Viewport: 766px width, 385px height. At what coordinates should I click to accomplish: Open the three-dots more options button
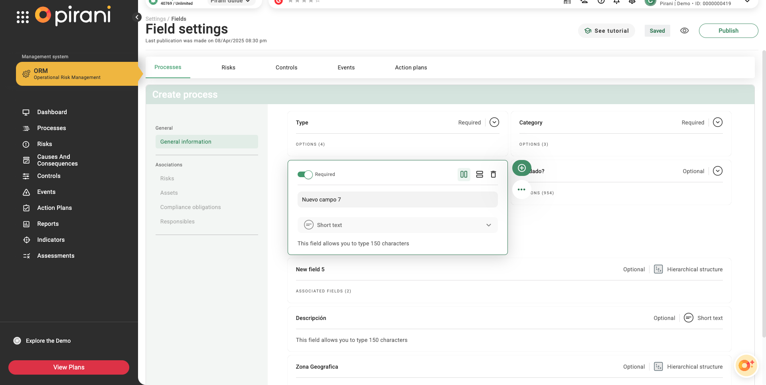click(x=521, y=190)
